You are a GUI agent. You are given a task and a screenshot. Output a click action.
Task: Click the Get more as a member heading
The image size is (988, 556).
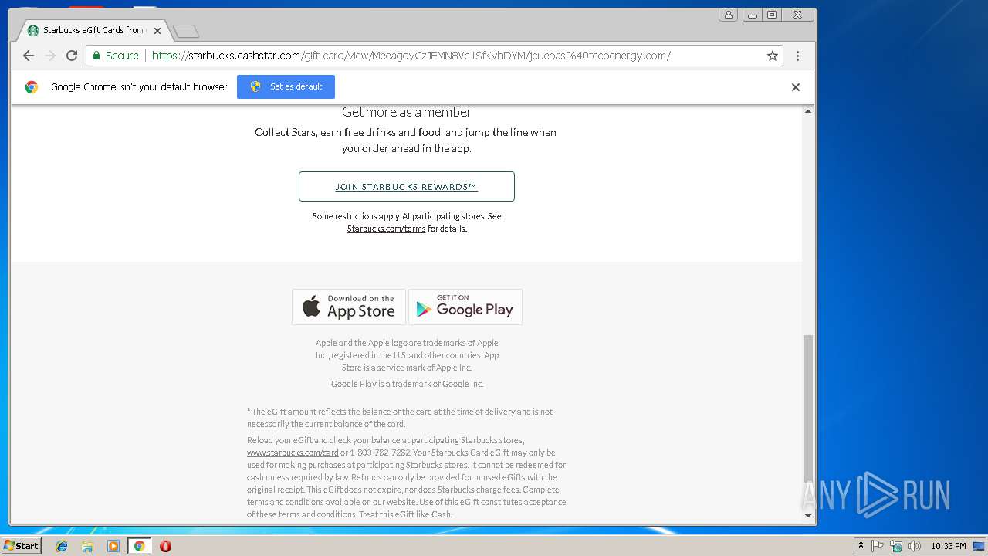click(407, 112)
